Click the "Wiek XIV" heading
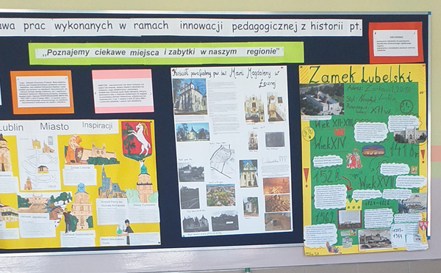Image resolution: width=441 pixels, height=273 pixels. point(330,144)
